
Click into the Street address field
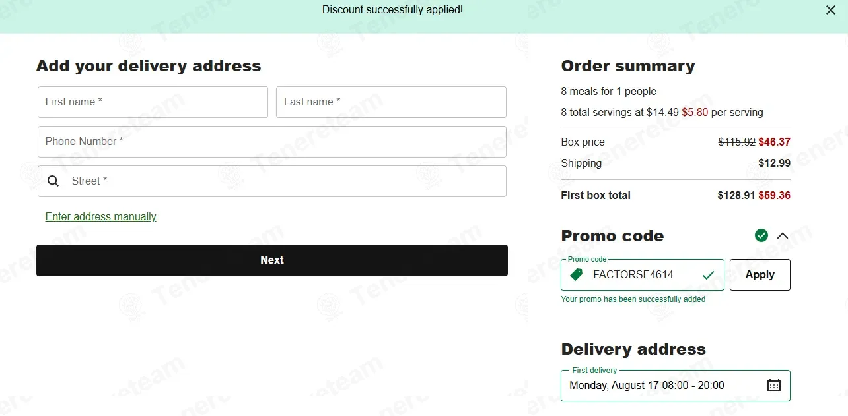[x=272, y=181]
